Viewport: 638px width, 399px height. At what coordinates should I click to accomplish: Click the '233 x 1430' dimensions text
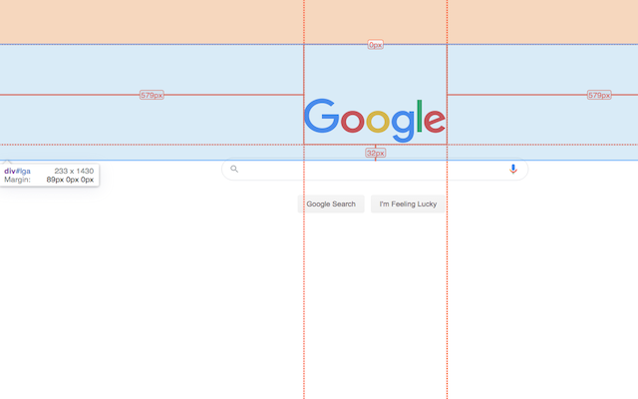click(74, 171)
